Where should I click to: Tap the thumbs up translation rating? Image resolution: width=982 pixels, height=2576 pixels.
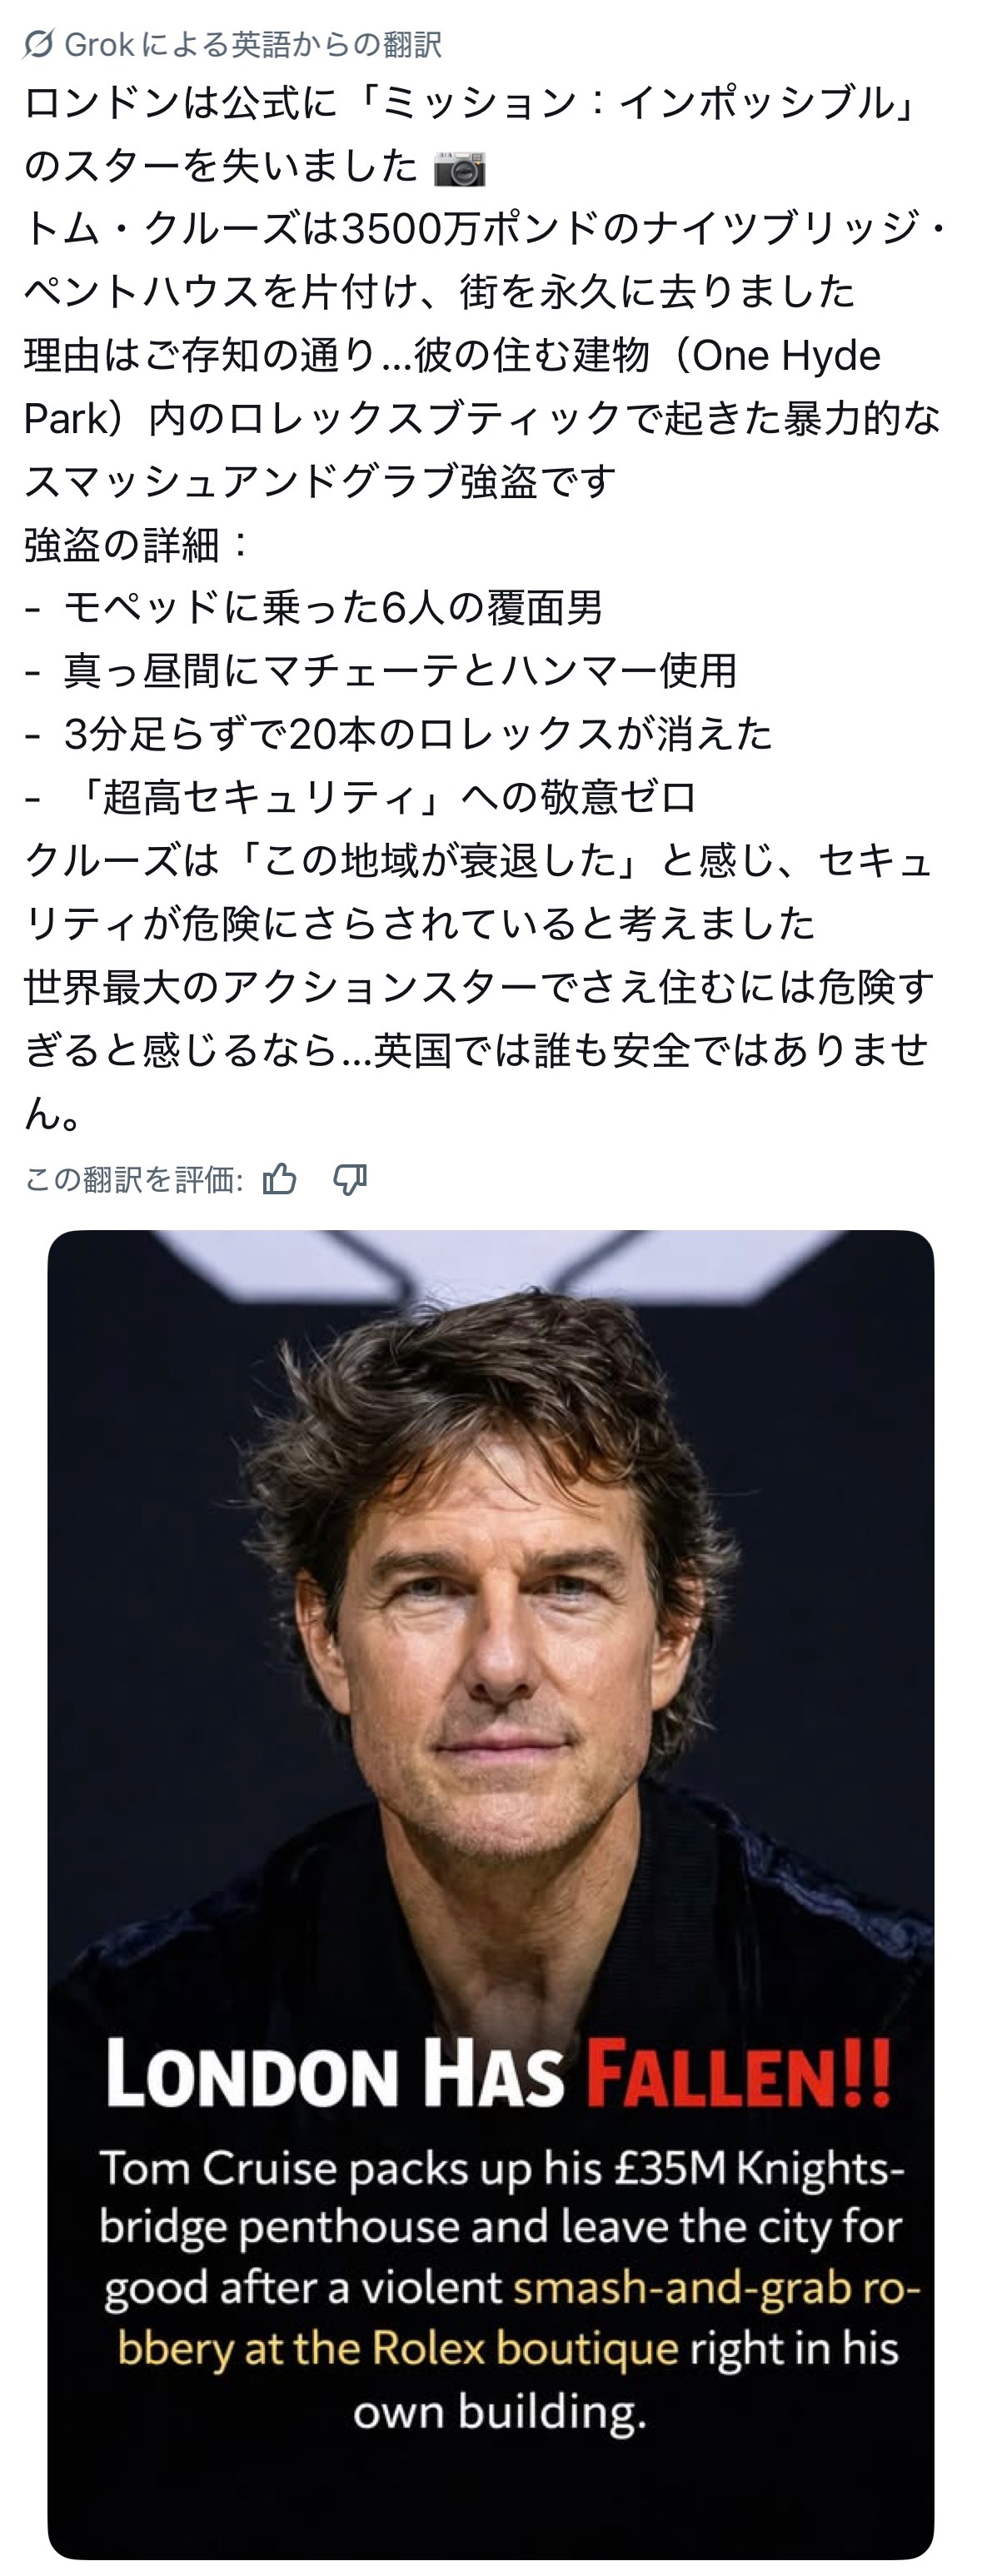(280, 1180)
